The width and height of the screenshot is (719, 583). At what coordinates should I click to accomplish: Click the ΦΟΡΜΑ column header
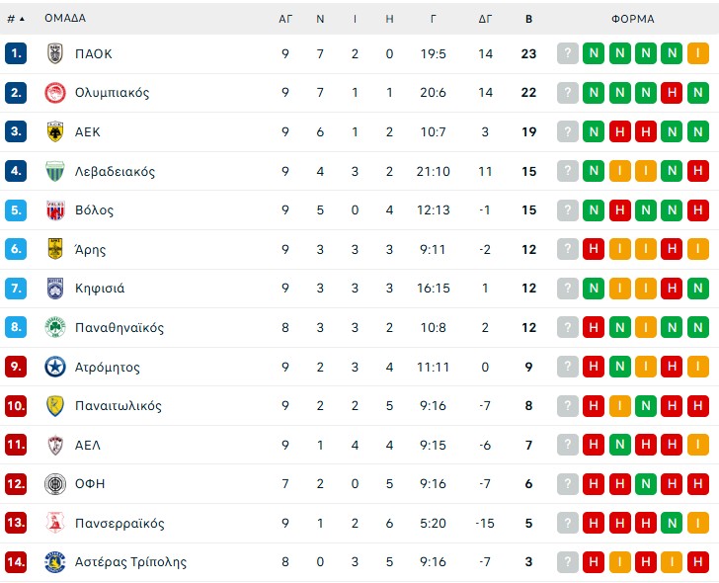click(x=632, y=18)
